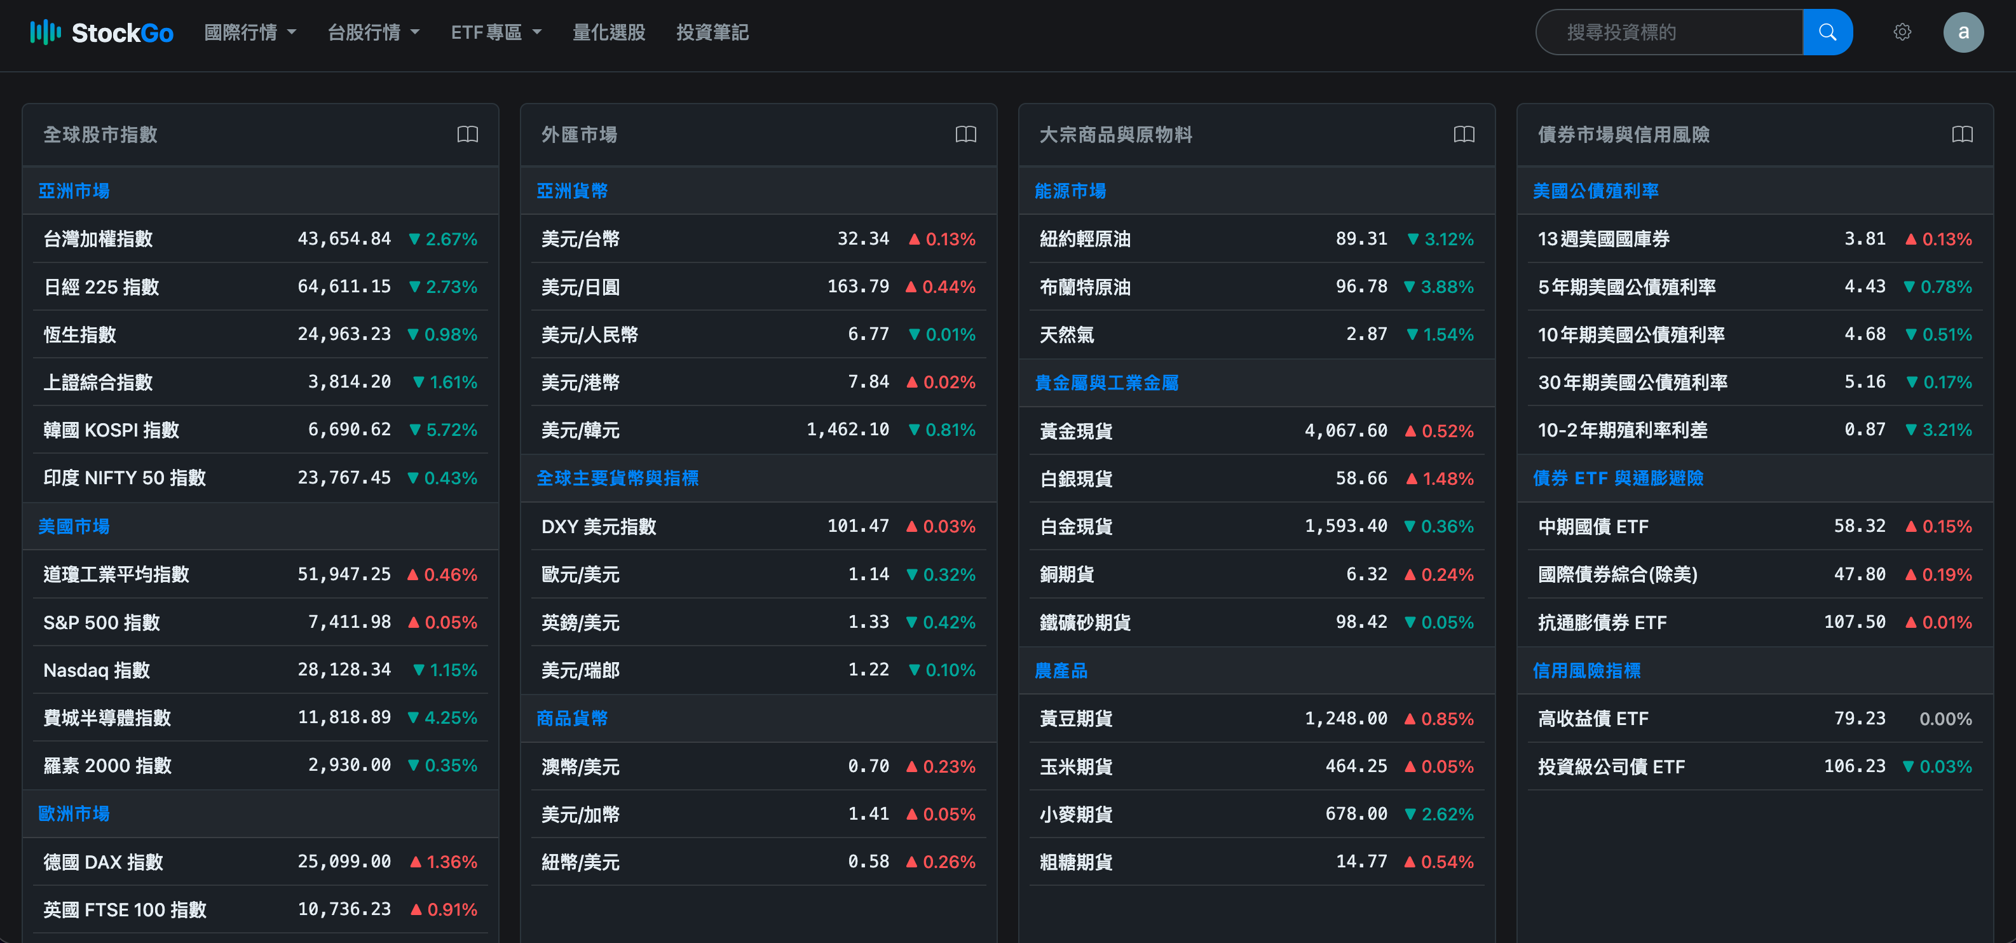Open the 貴金屬與工業金屬 section link
This screenshot has height=943, width=2016.
point(1106,383)
